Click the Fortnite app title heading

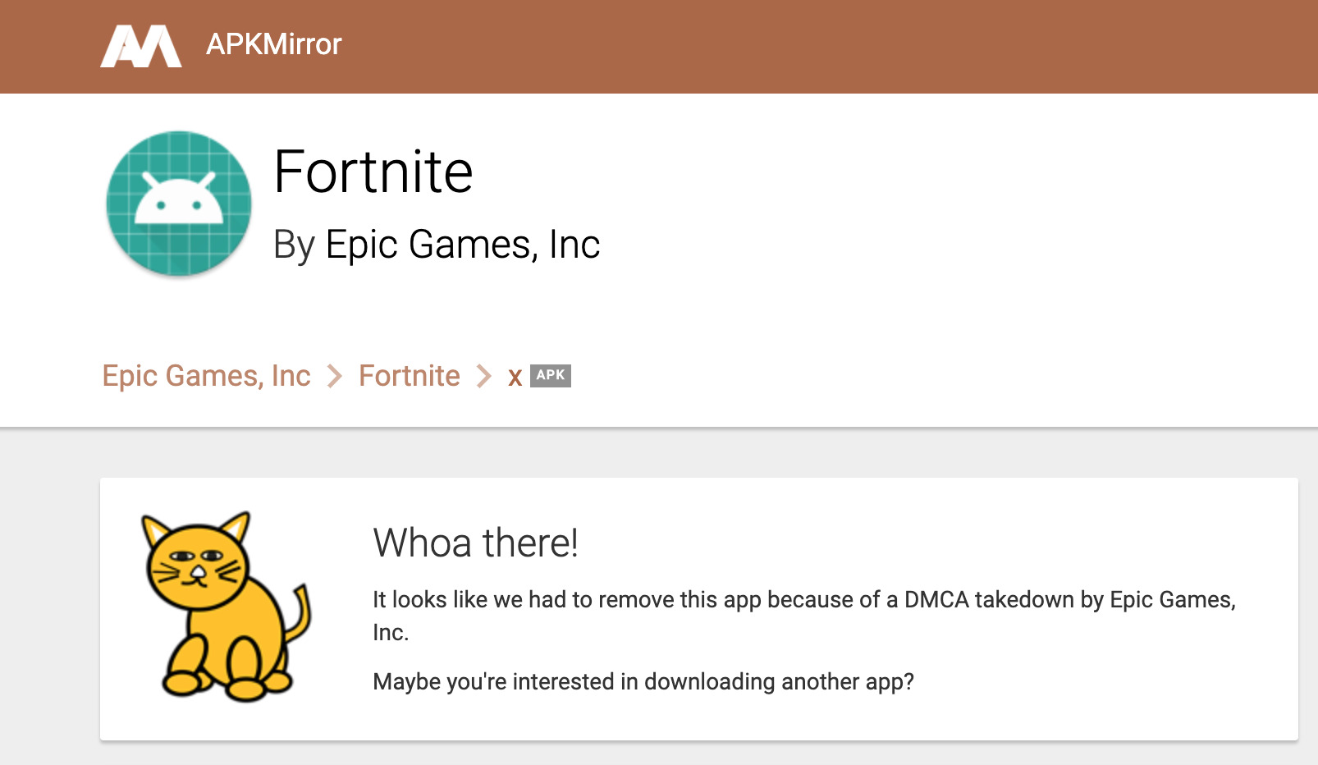373,172
